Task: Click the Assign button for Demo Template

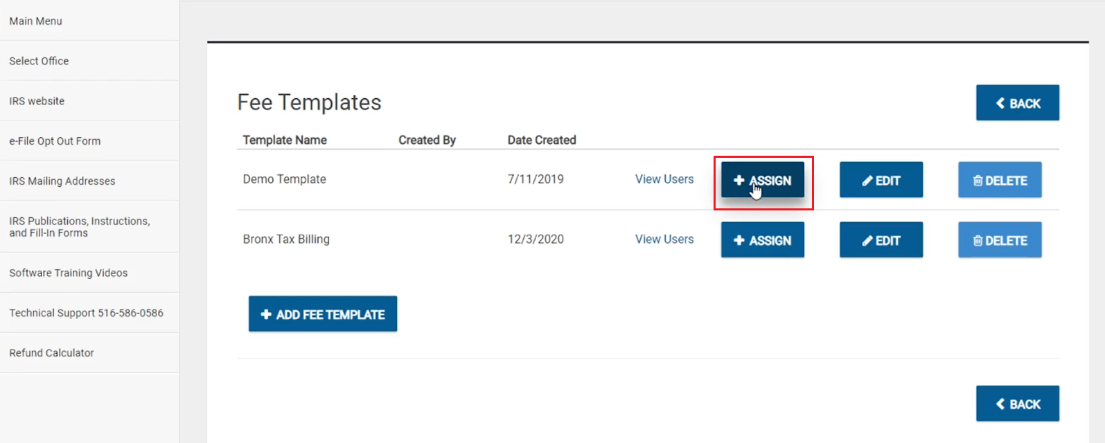Action: pyautogui.click(x=763, y=180)
